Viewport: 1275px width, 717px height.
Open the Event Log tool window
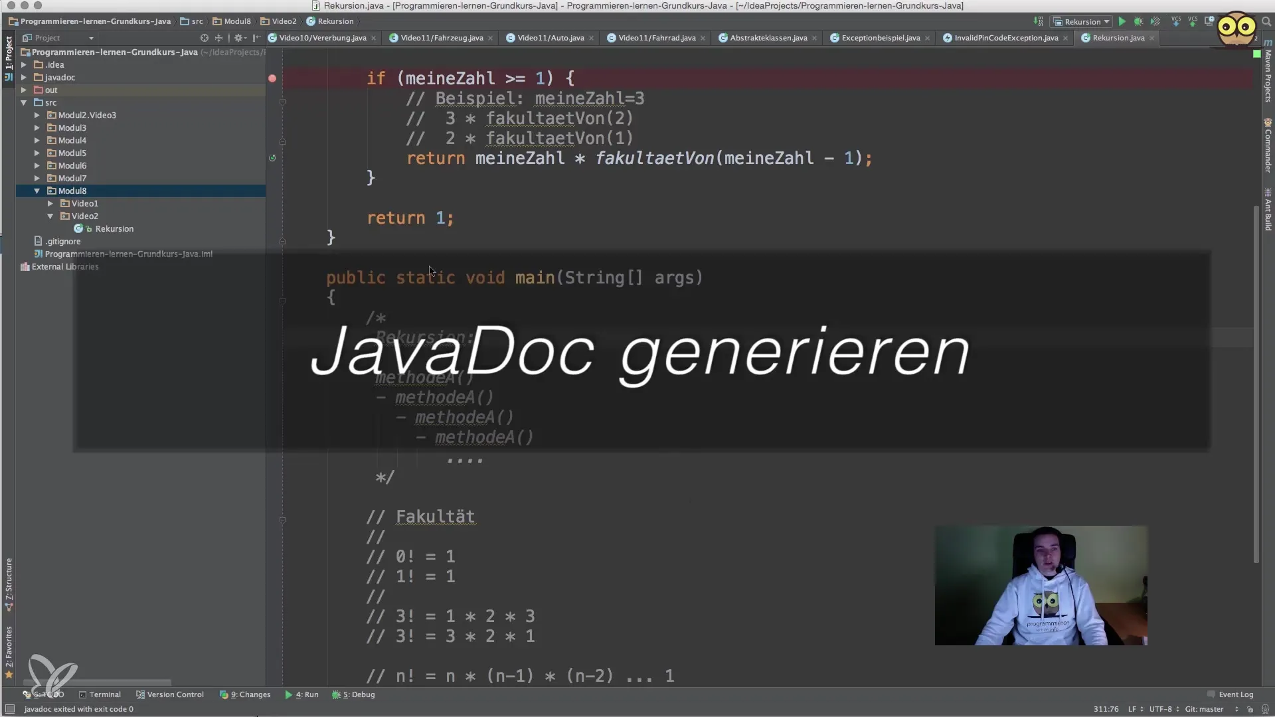pyautogui.click(x=1230, y=694)
